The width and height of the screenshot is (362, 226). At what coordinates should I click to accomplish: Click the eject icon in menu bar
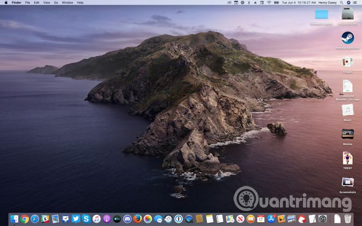pyautogui.click(x=255, y=3)
